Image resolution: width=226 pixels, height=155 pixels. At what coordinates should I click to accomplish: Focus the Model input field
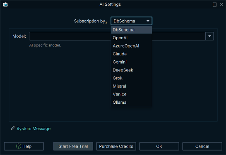[117, 36]
